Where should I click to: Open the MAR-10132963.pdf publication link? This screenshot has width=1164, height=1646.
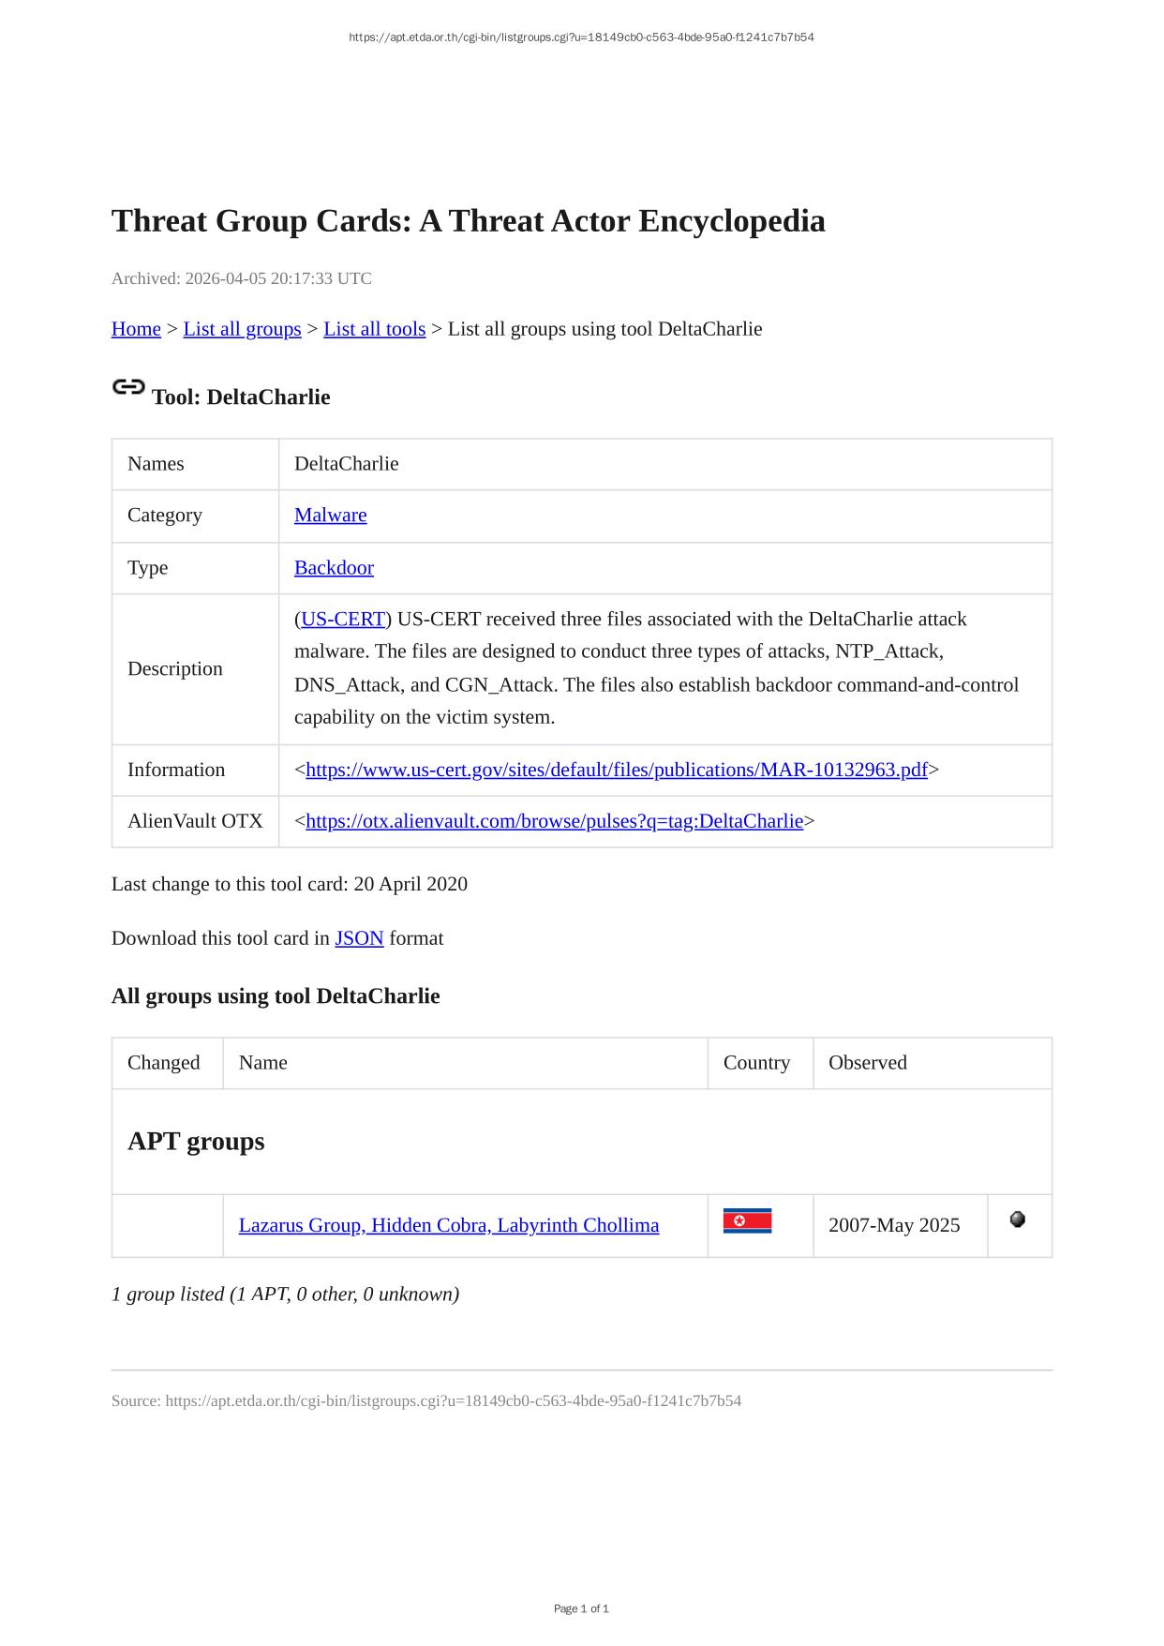tap(616, 771)
